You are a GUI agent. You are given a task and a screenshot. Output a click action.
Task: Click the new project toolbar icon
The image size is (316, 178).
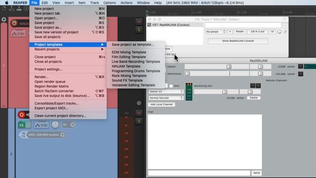click(4, 8)
